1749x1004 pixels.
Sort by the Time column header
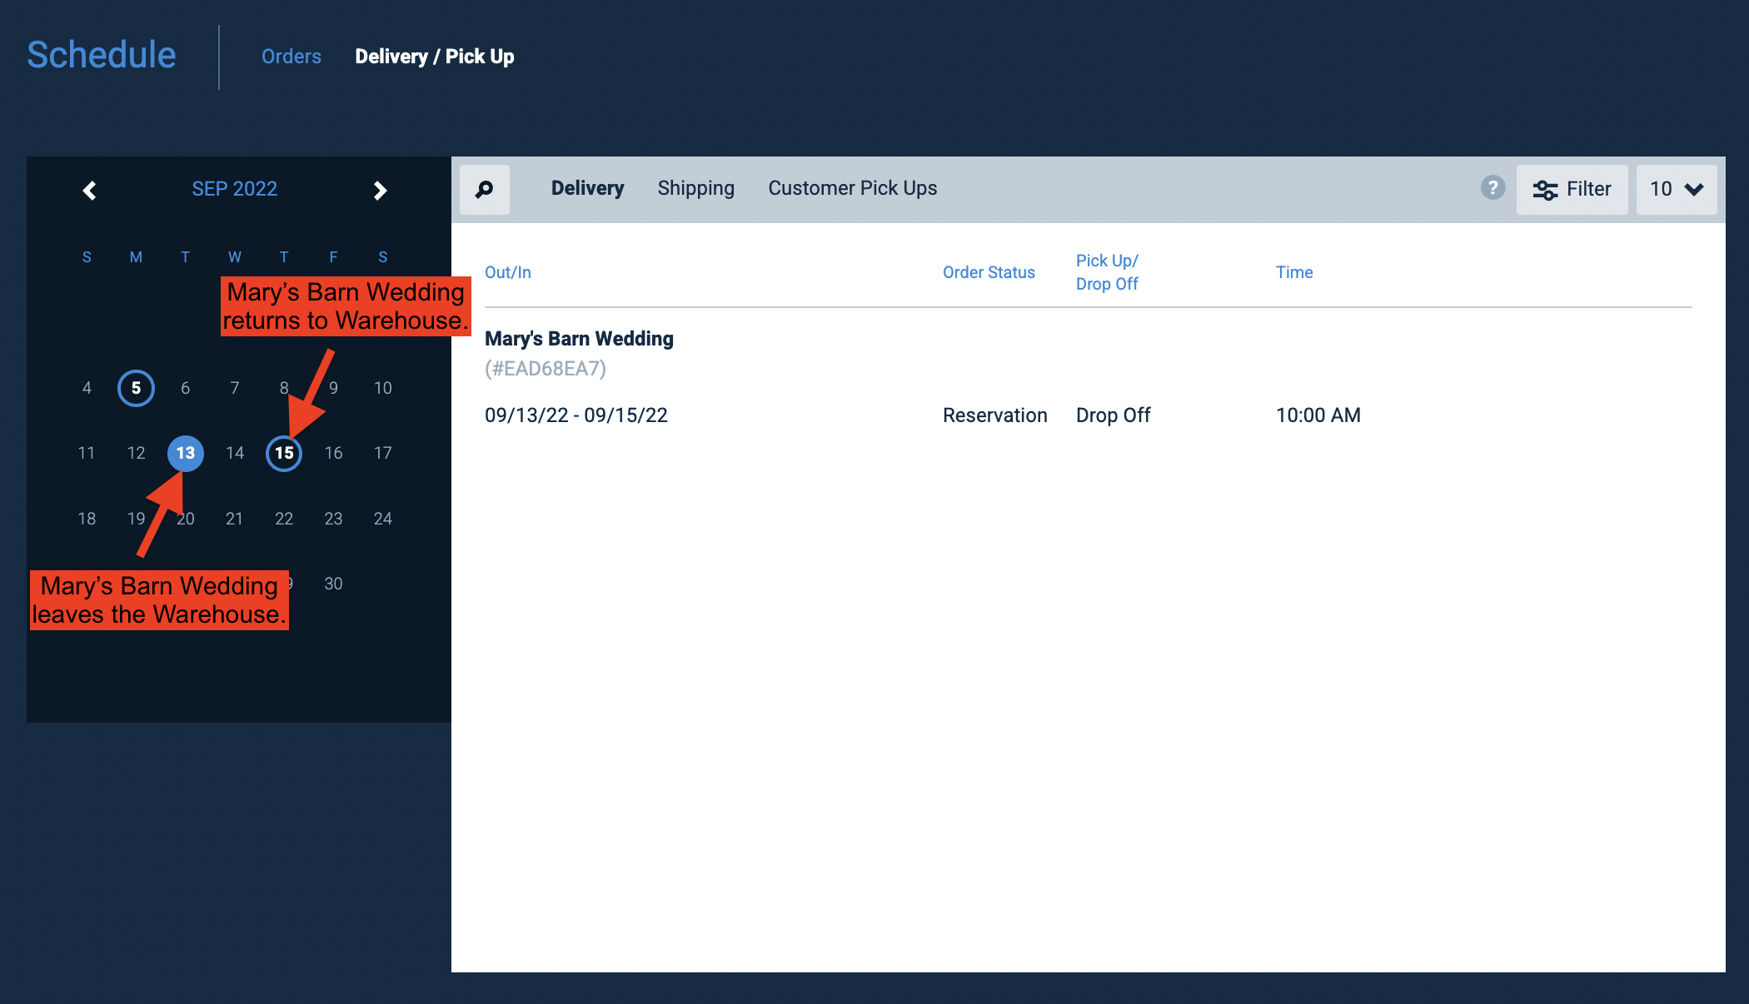(1294, 272)
